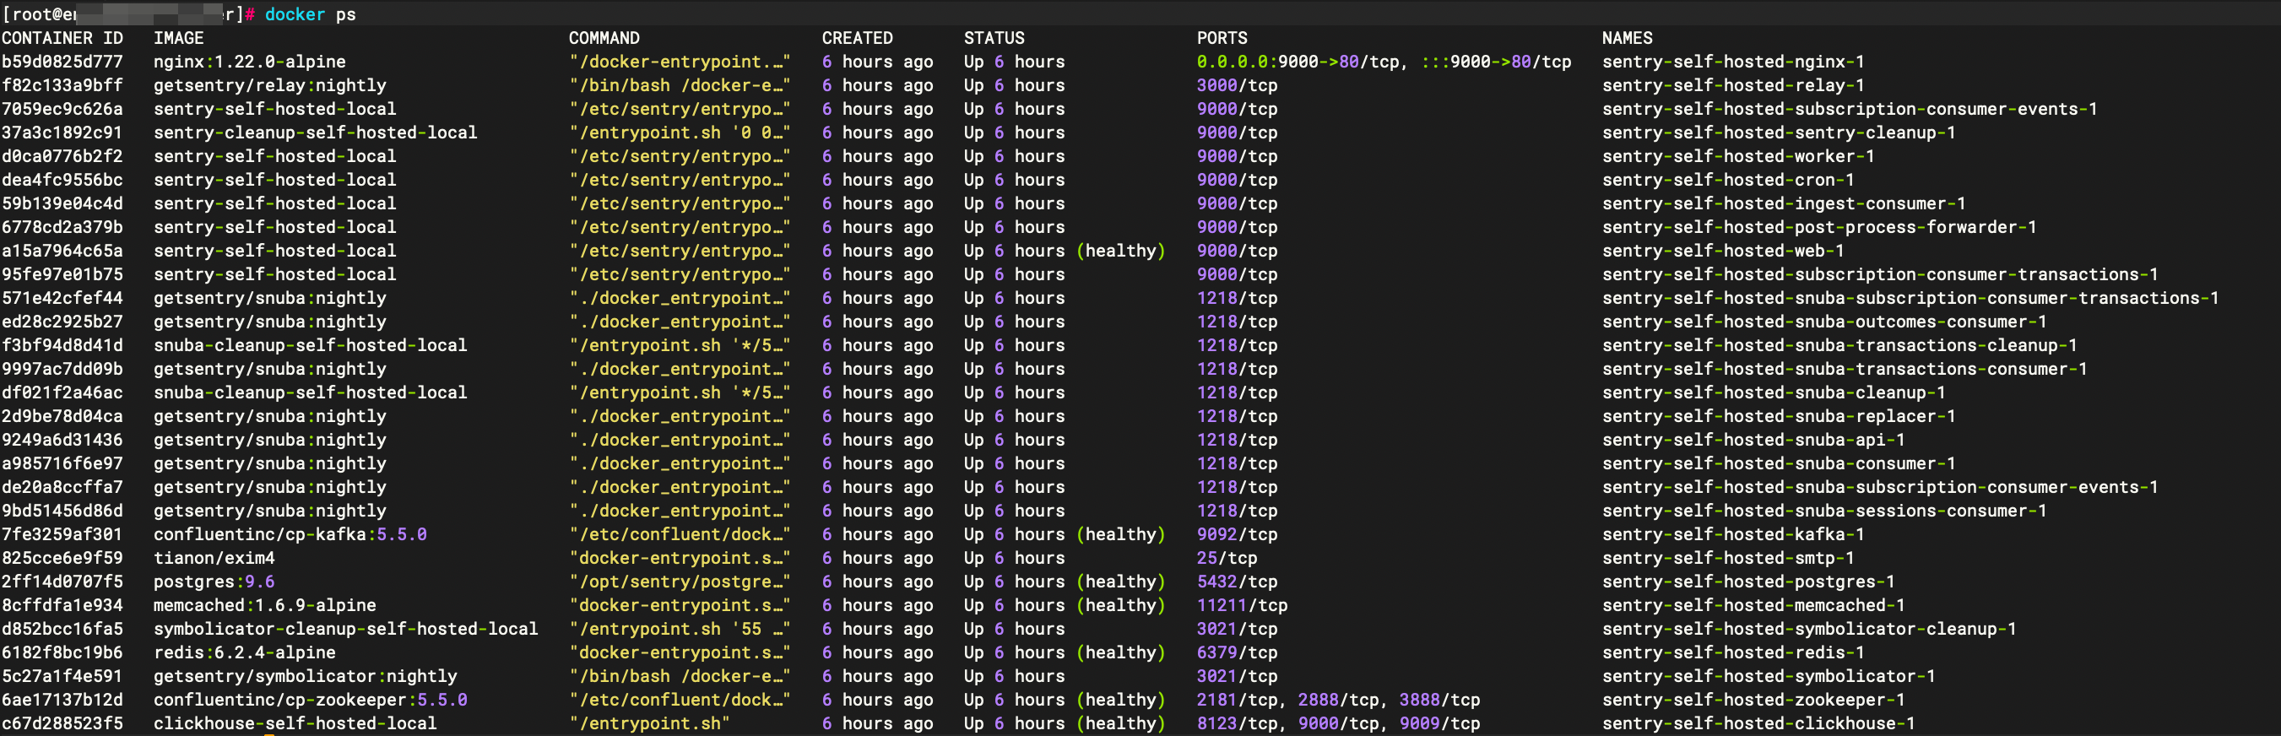Click image symbolicator-cleanup-self-hosted-local
The width and height of the screenshot is (2281, 736).
click(346, 629)
